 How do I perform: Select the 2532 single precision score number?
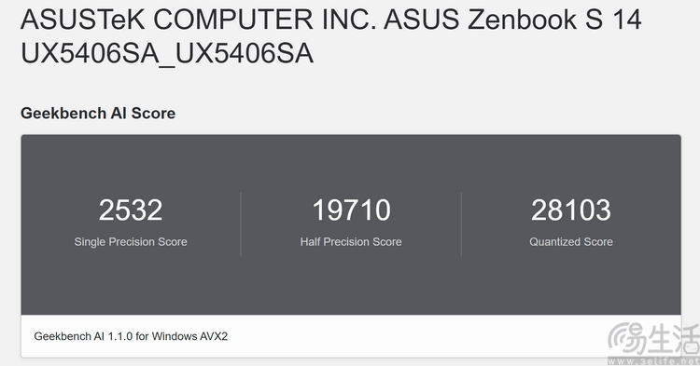click(x=131, y=210)
